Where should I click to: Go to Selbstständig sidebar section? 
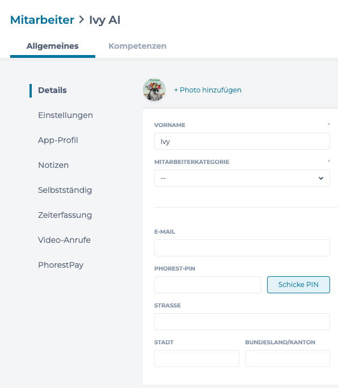point(65,190)
